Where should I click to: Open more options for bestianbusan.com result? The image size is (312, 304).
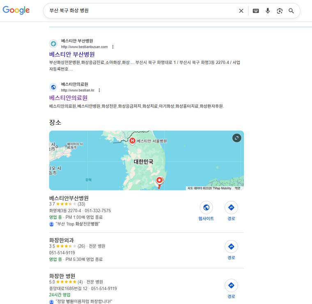(x=113, y=47)
